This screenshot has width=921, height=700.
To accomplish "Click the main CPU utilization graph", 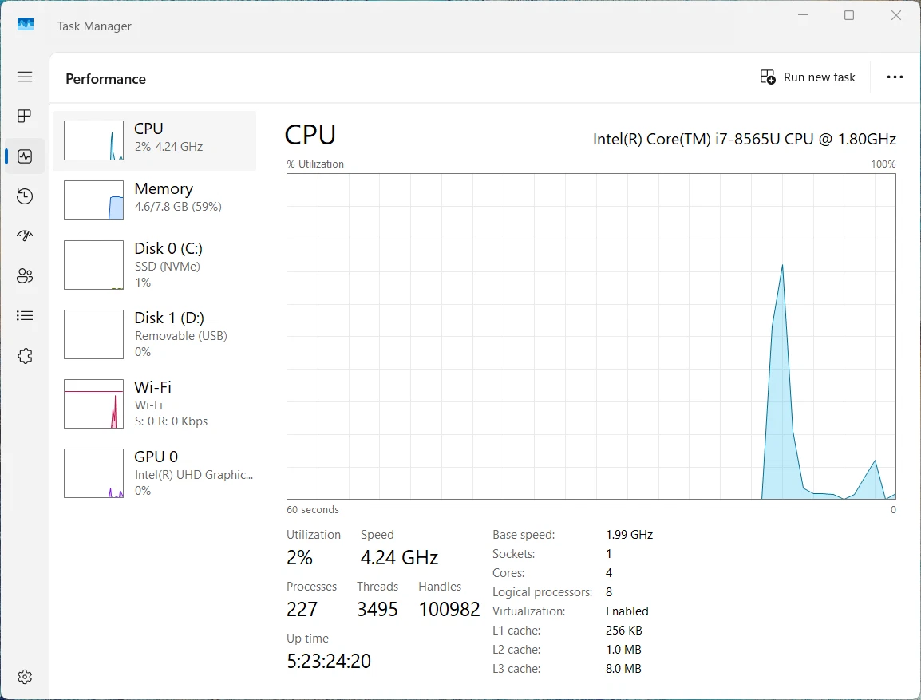I will point(591,337).
